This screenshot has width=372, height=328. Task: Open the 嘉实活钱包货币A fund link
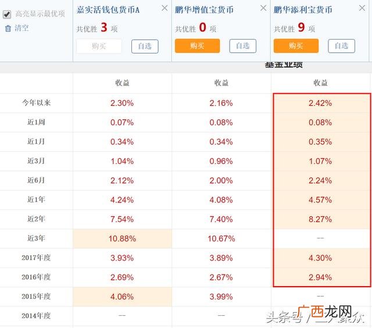[x=108, y=10]
